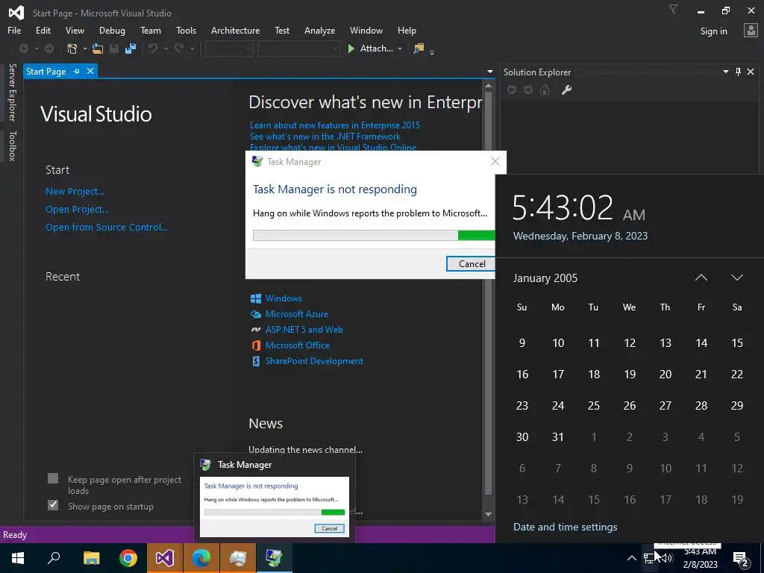Screen dimensions: 764x573
Task: Go to previous month in calendar
Action: (701, 278)
